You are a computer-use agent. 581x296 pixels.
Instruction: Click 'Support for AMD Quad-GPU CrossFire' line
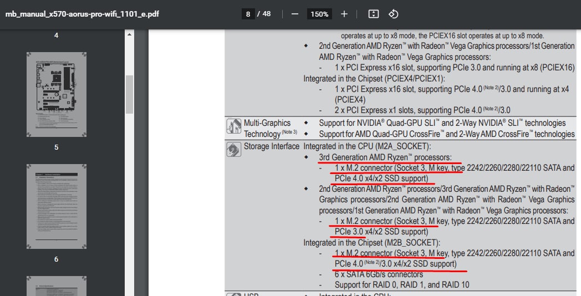point(447,134)
